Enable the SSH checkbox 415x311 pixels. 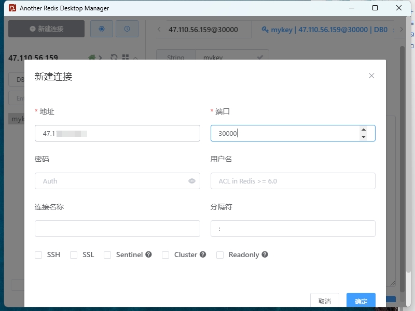click(x=38, y=255)
